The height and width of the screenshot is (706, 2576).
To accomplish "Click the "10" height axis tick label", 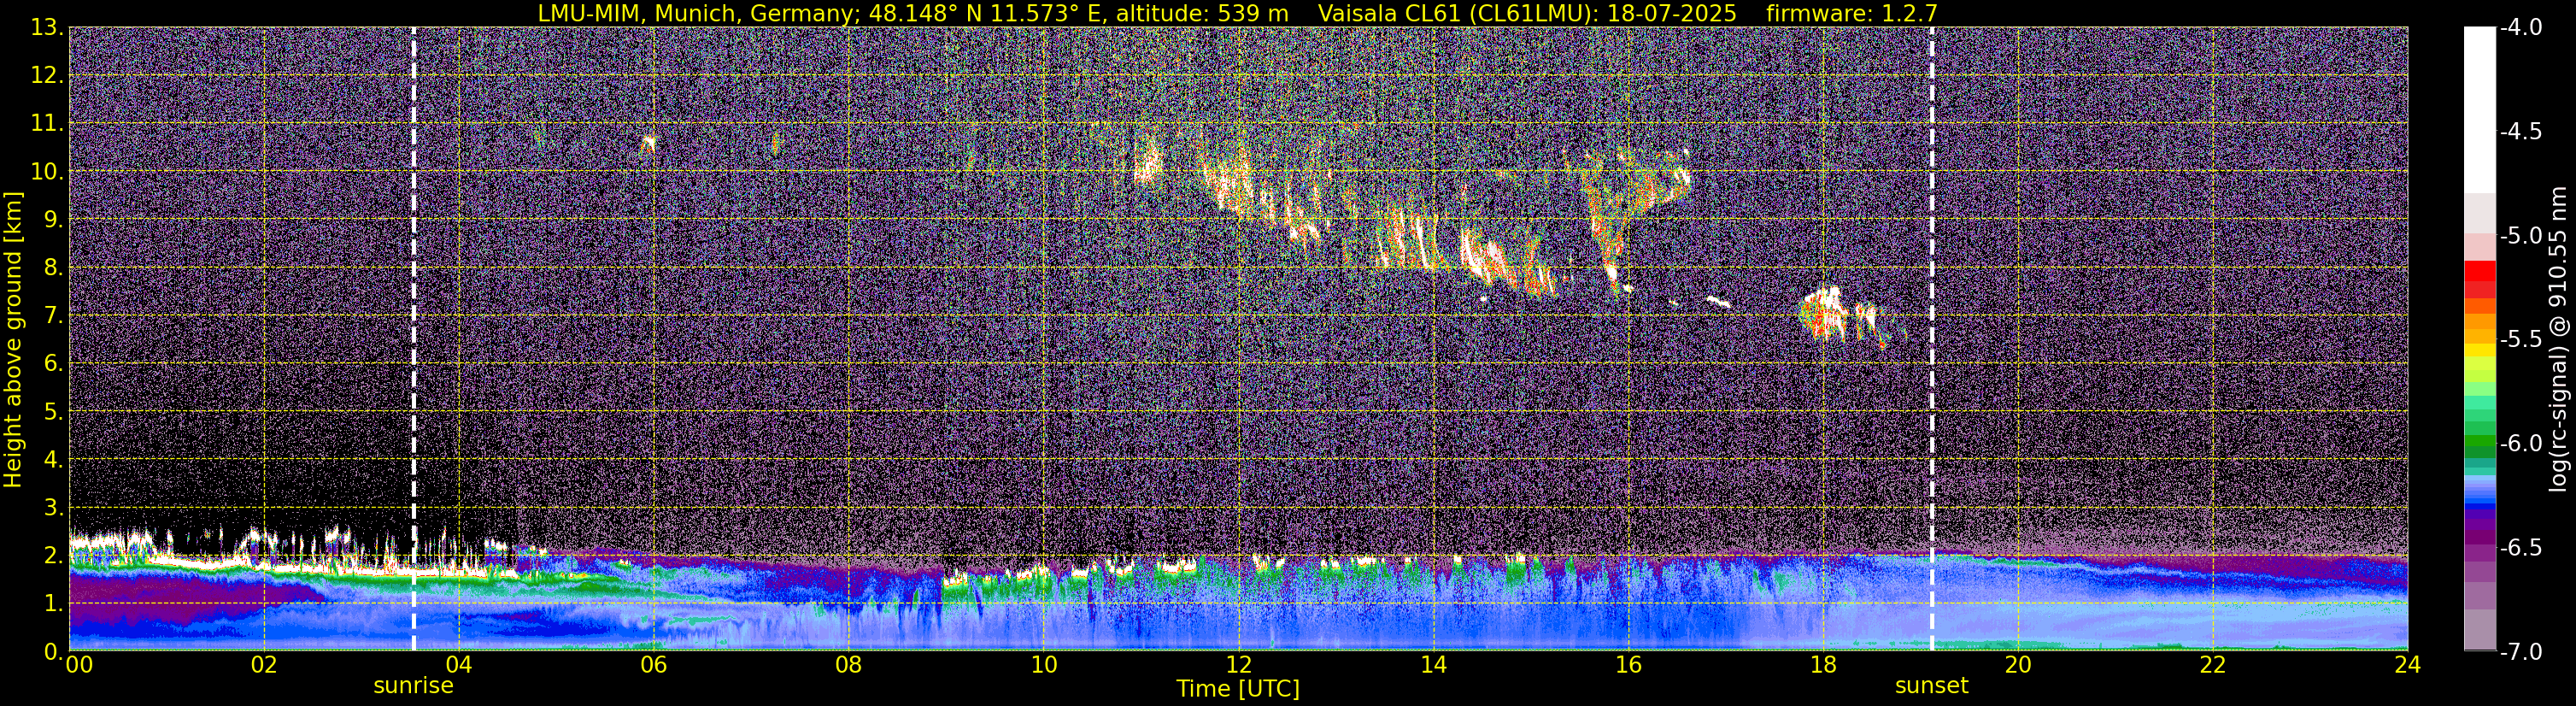I will (45, 171).
